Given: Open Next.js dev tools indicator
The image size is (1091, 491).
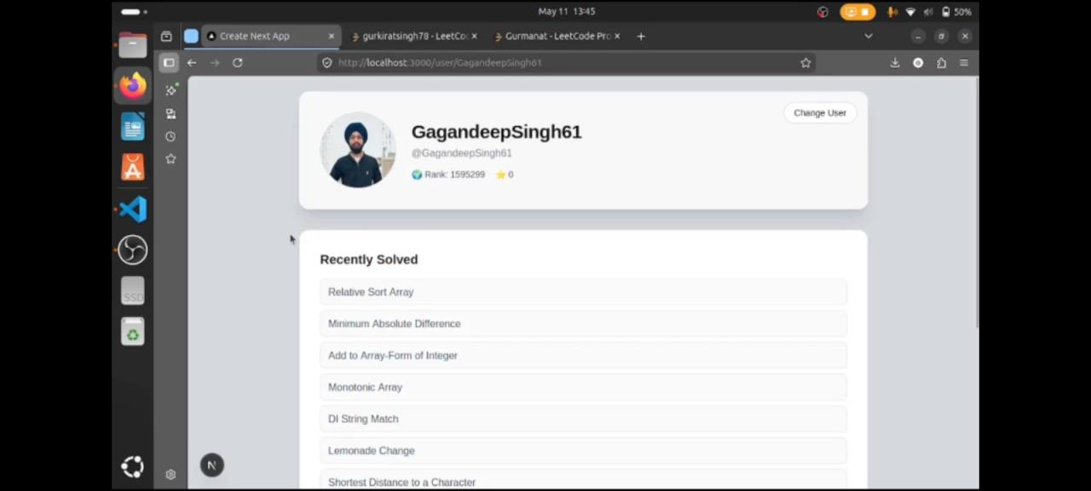Looking at the screenshot, I should pyautogui.click(x=212, y=465).
